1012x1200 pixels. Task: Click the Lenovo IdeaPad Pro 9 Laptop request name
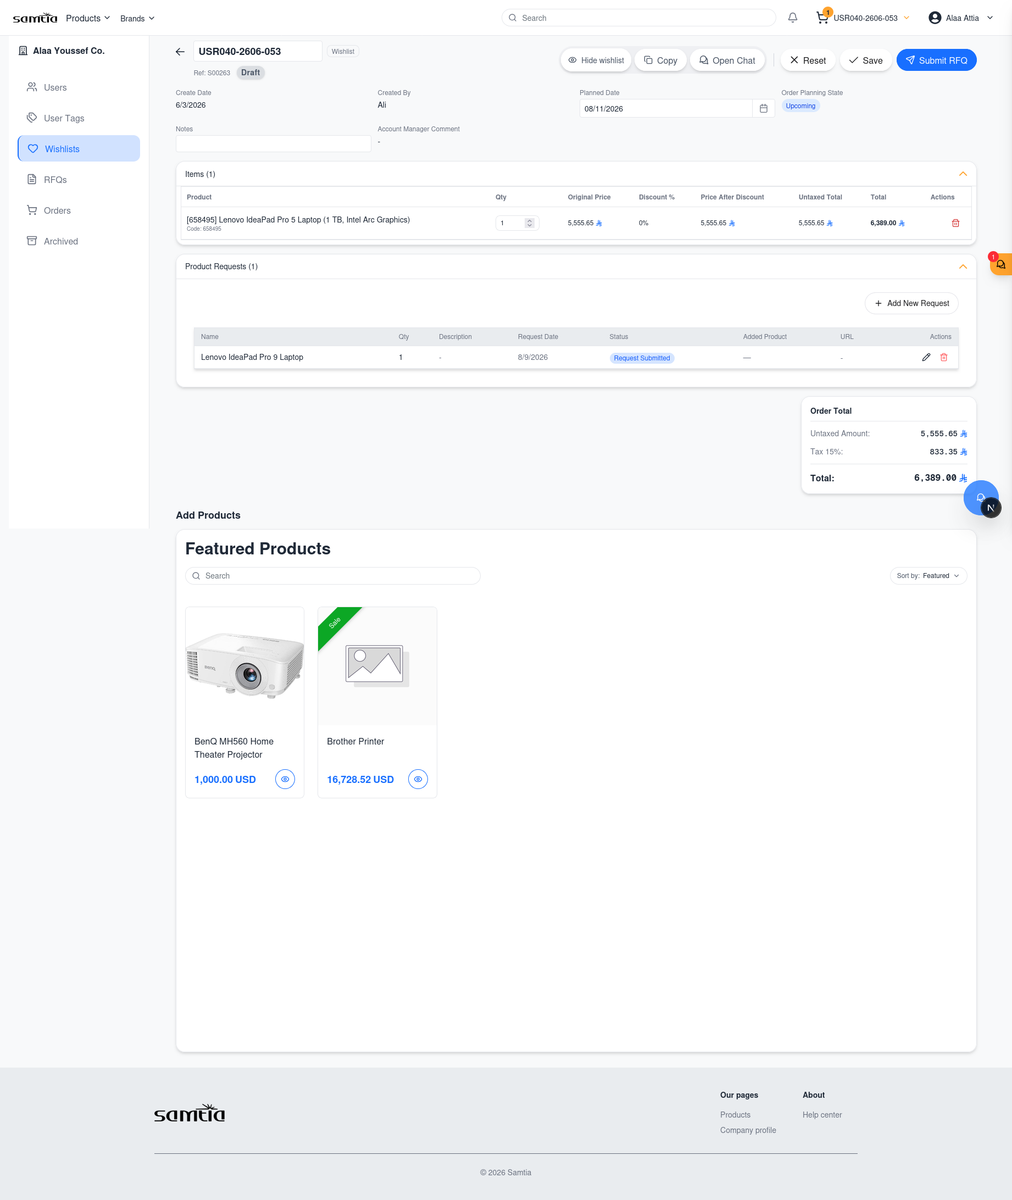click(x=252, y=357)
